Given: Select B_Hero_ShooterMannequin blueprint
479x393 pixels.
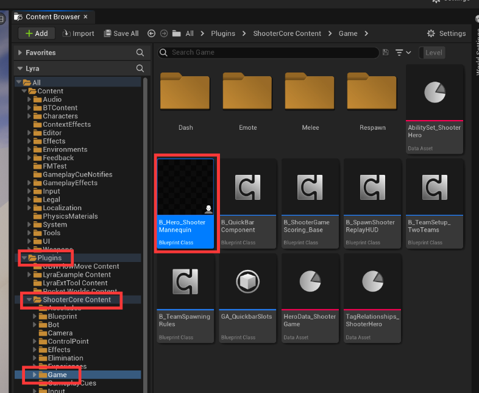Looking at the screenshot, I should (x=185, y=204).
